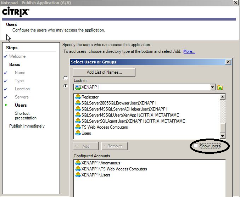
Task: Select SQLServer2005SQLBrowserUser$XENAPP1 entry
Action: 119,103
